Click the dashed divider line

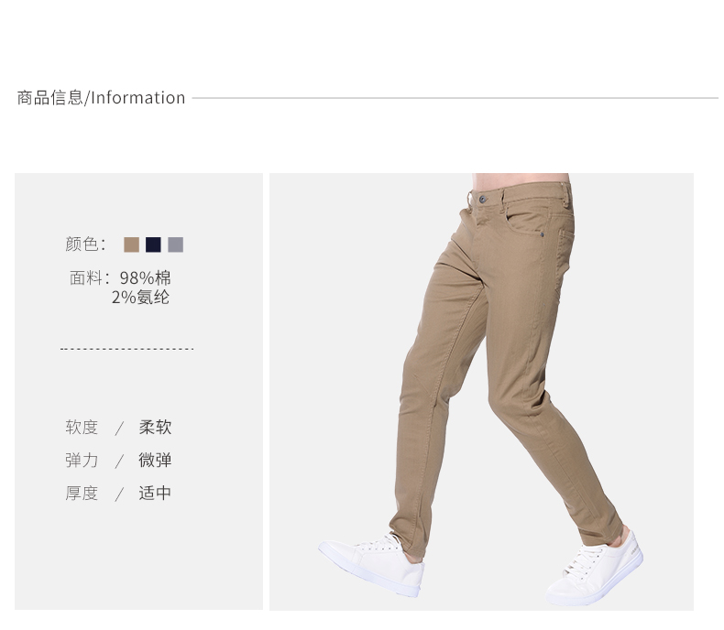[x=127, y=349]
